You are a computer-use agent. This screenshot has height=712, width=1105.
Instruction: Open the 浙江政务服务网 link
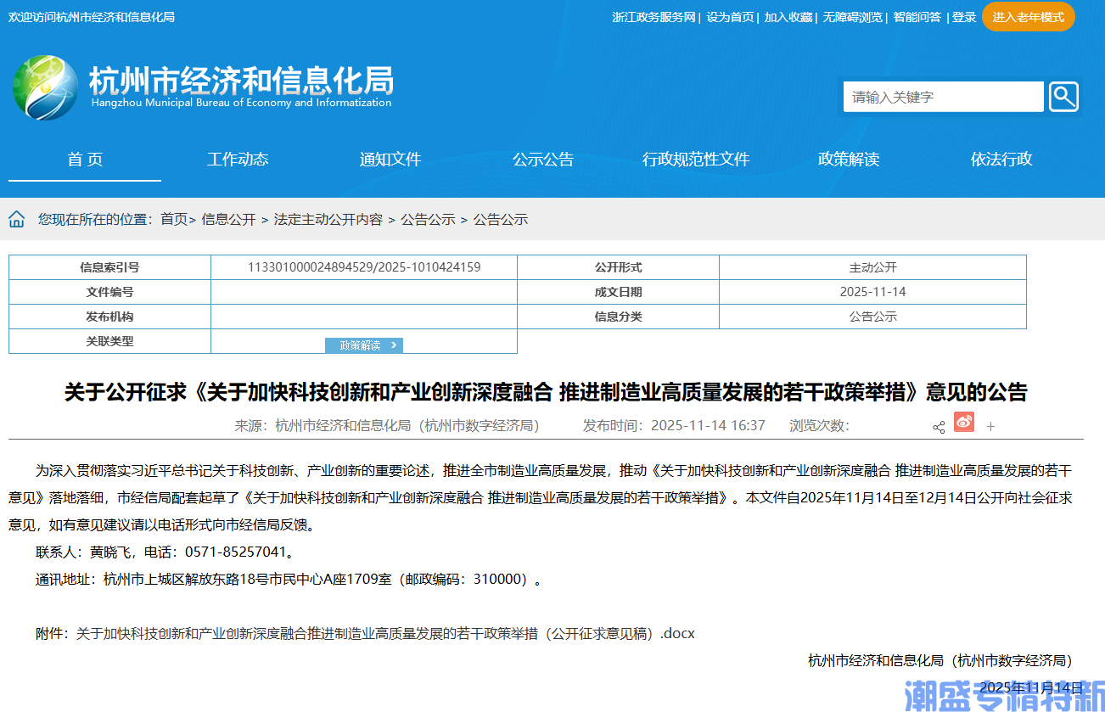(653, 16)
